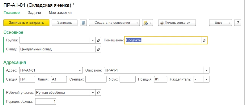Open the Еще menu

[x=220, y=23]
